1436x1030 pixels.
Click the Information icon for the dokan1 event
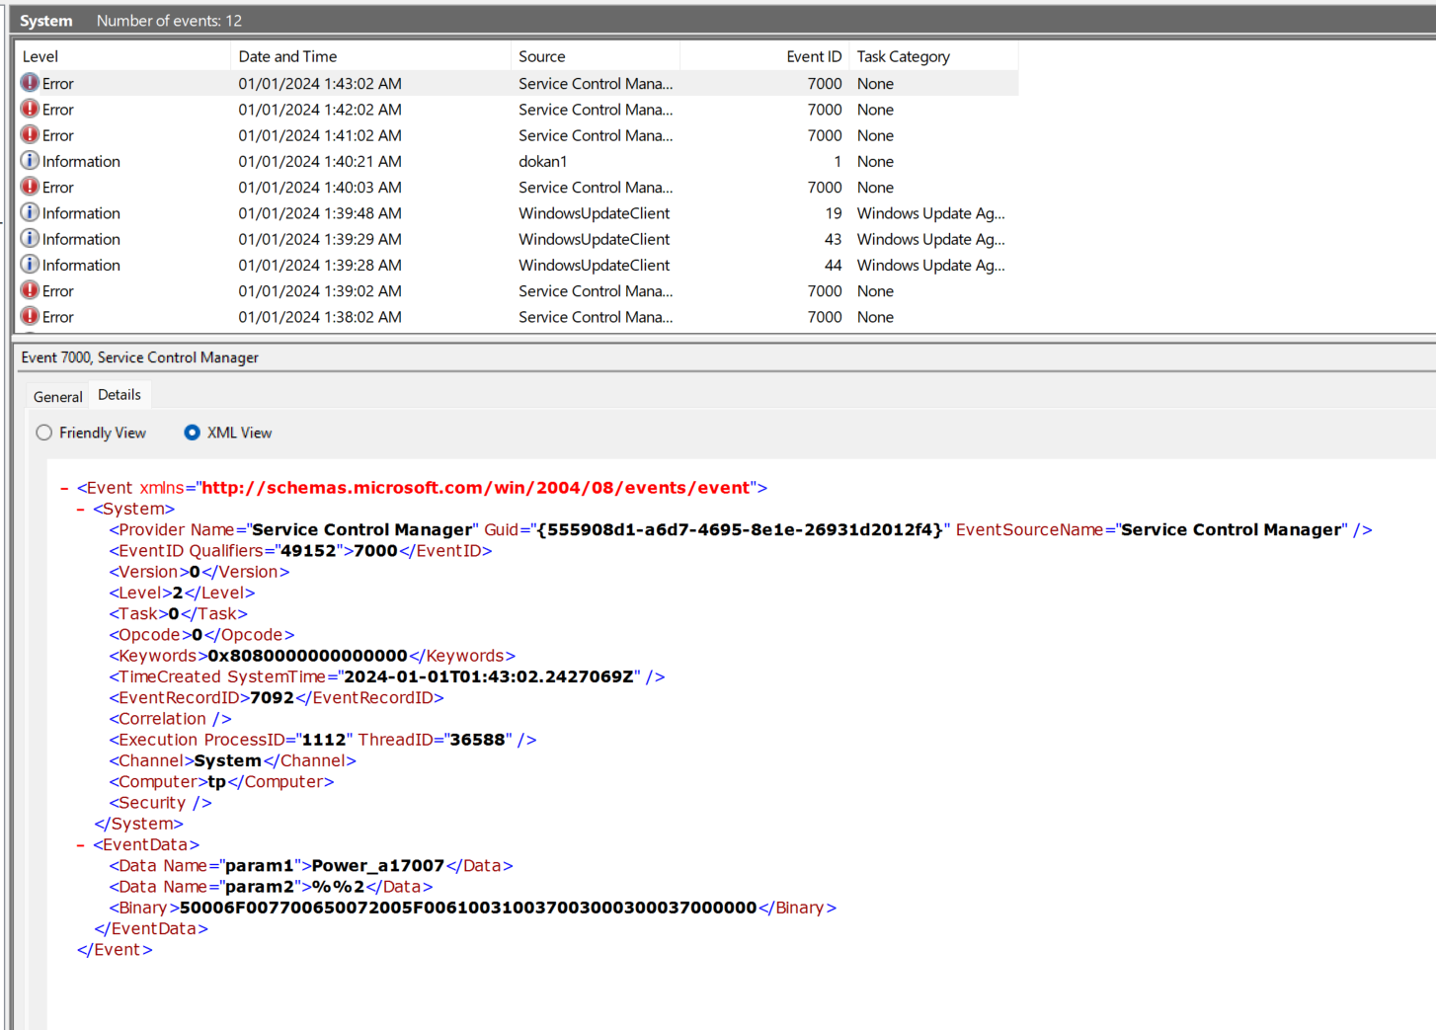point(31,161)
